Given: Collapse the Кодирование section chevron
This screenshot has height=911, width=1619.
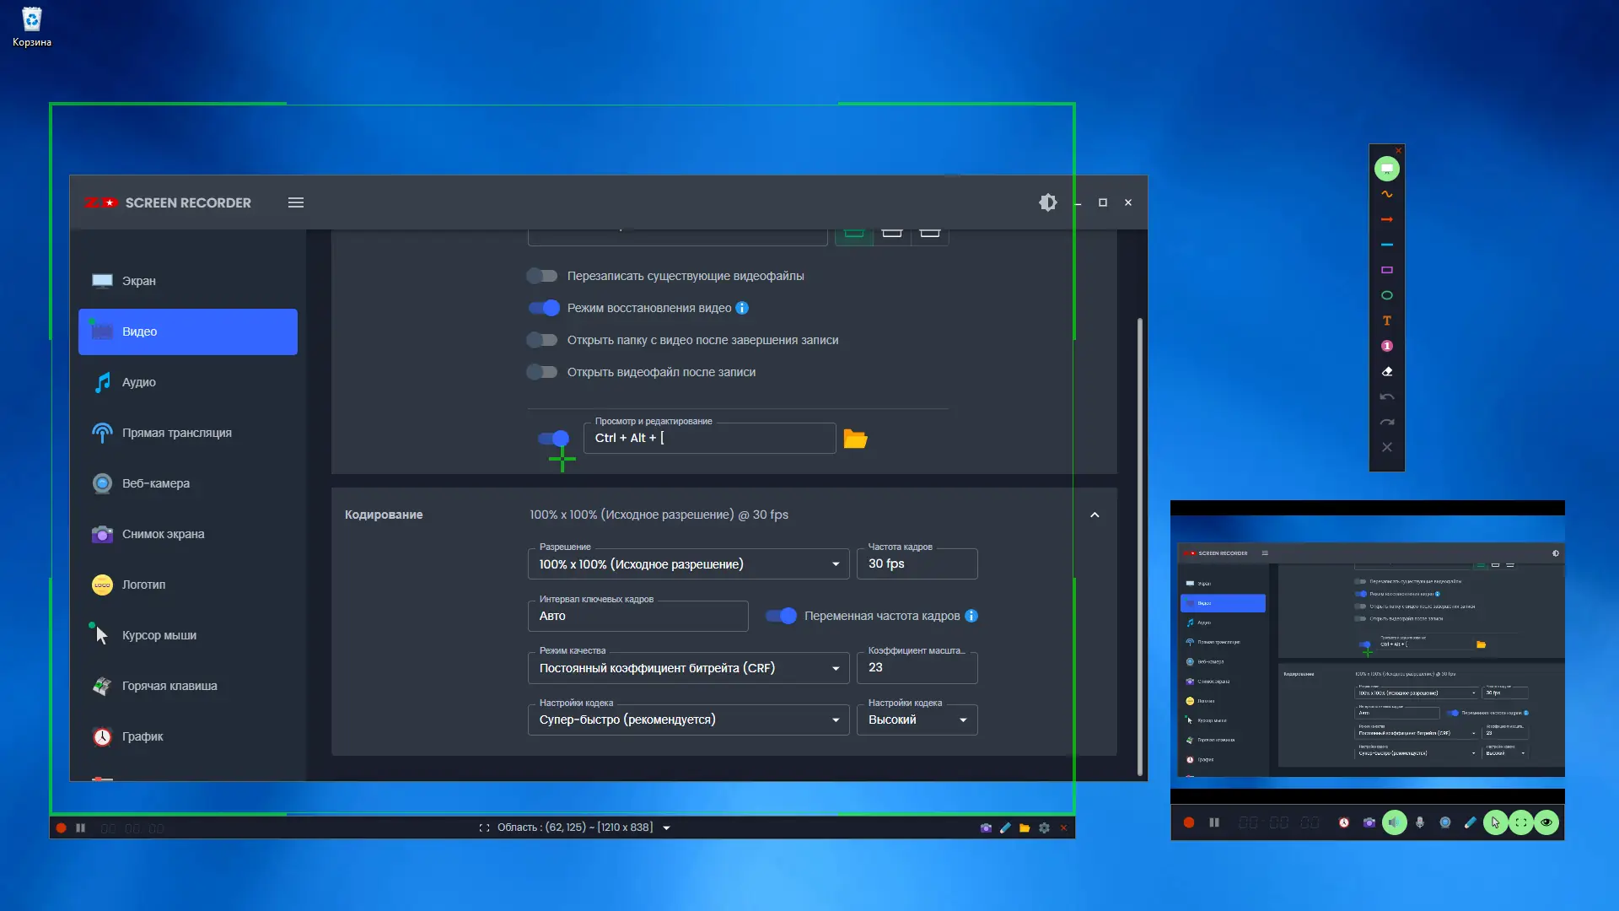Looking at the screenshot, I should [1095, 515].
